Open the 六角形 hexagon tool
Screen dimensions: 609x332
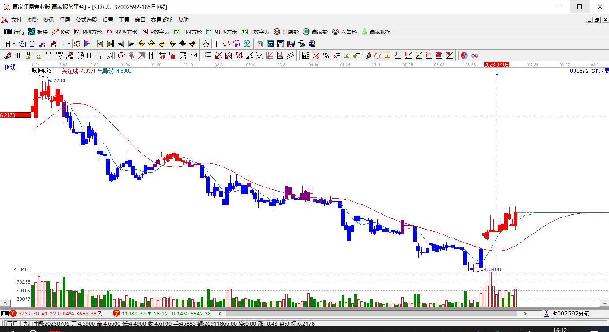coord(344,32)
